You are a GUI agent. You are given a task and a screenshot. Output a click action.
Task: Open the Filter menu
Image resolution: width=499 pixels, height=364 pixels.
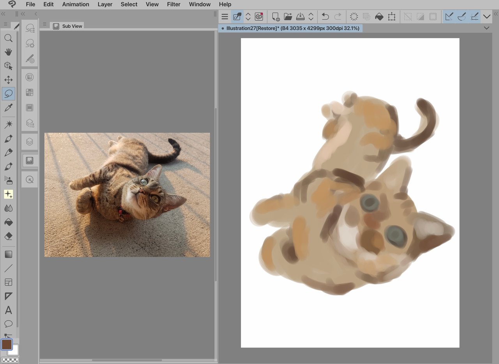[173, 4]
